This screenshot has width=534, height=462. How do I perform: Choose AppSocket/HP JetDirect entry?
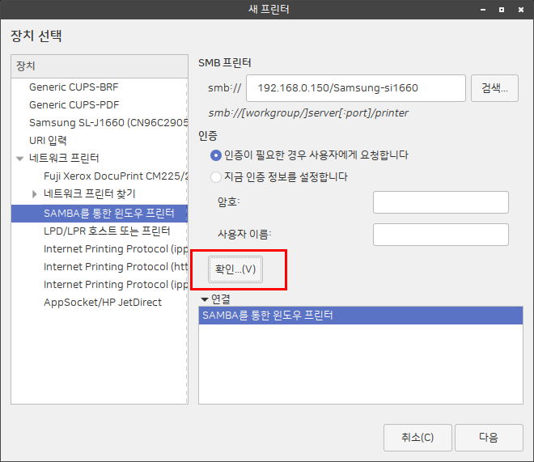click(x=103, y=302)
